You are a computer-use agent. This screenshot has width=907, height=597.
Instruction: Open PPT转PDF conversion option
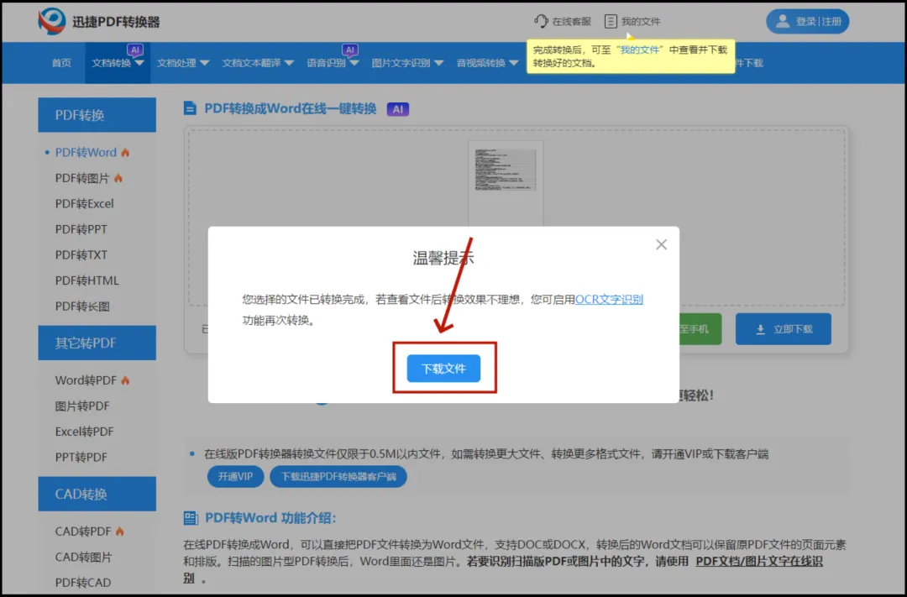tap(81, 457)
